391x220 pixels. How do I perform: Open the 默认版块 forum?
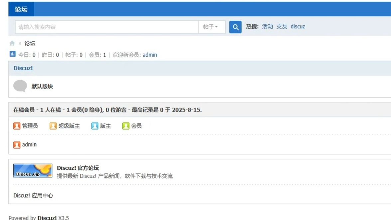click(x=42, y=87)
